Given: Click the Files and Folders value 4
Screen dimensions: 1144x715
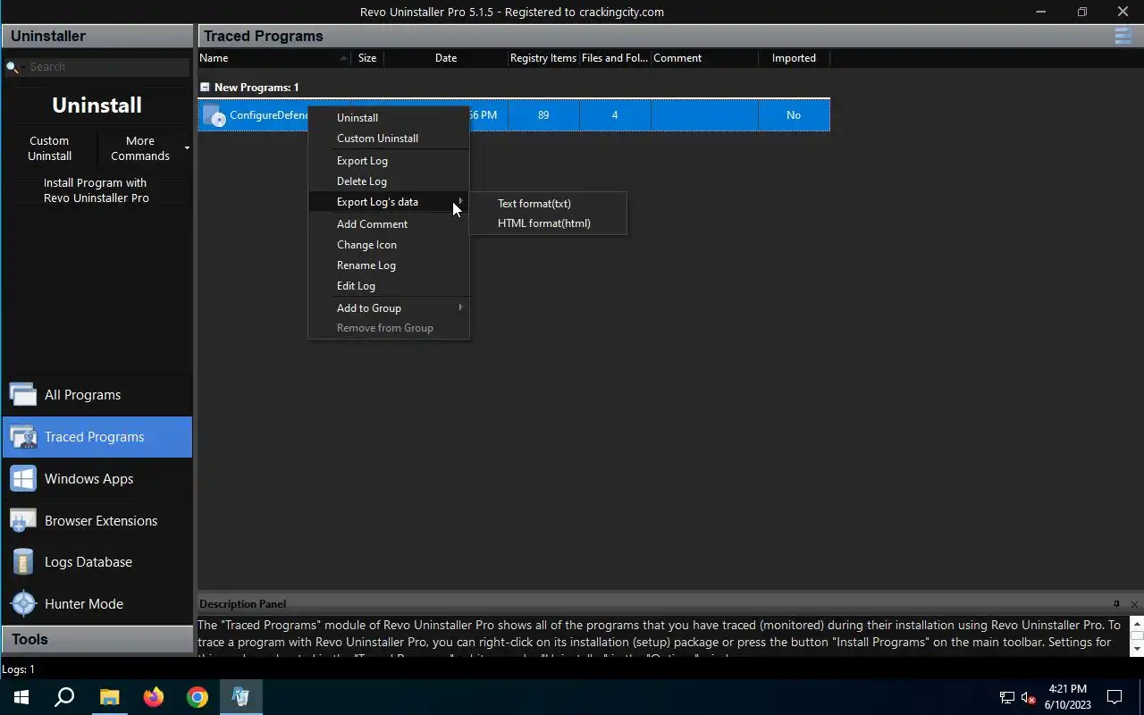Looking at the screenshot, I should pos(615,115).
